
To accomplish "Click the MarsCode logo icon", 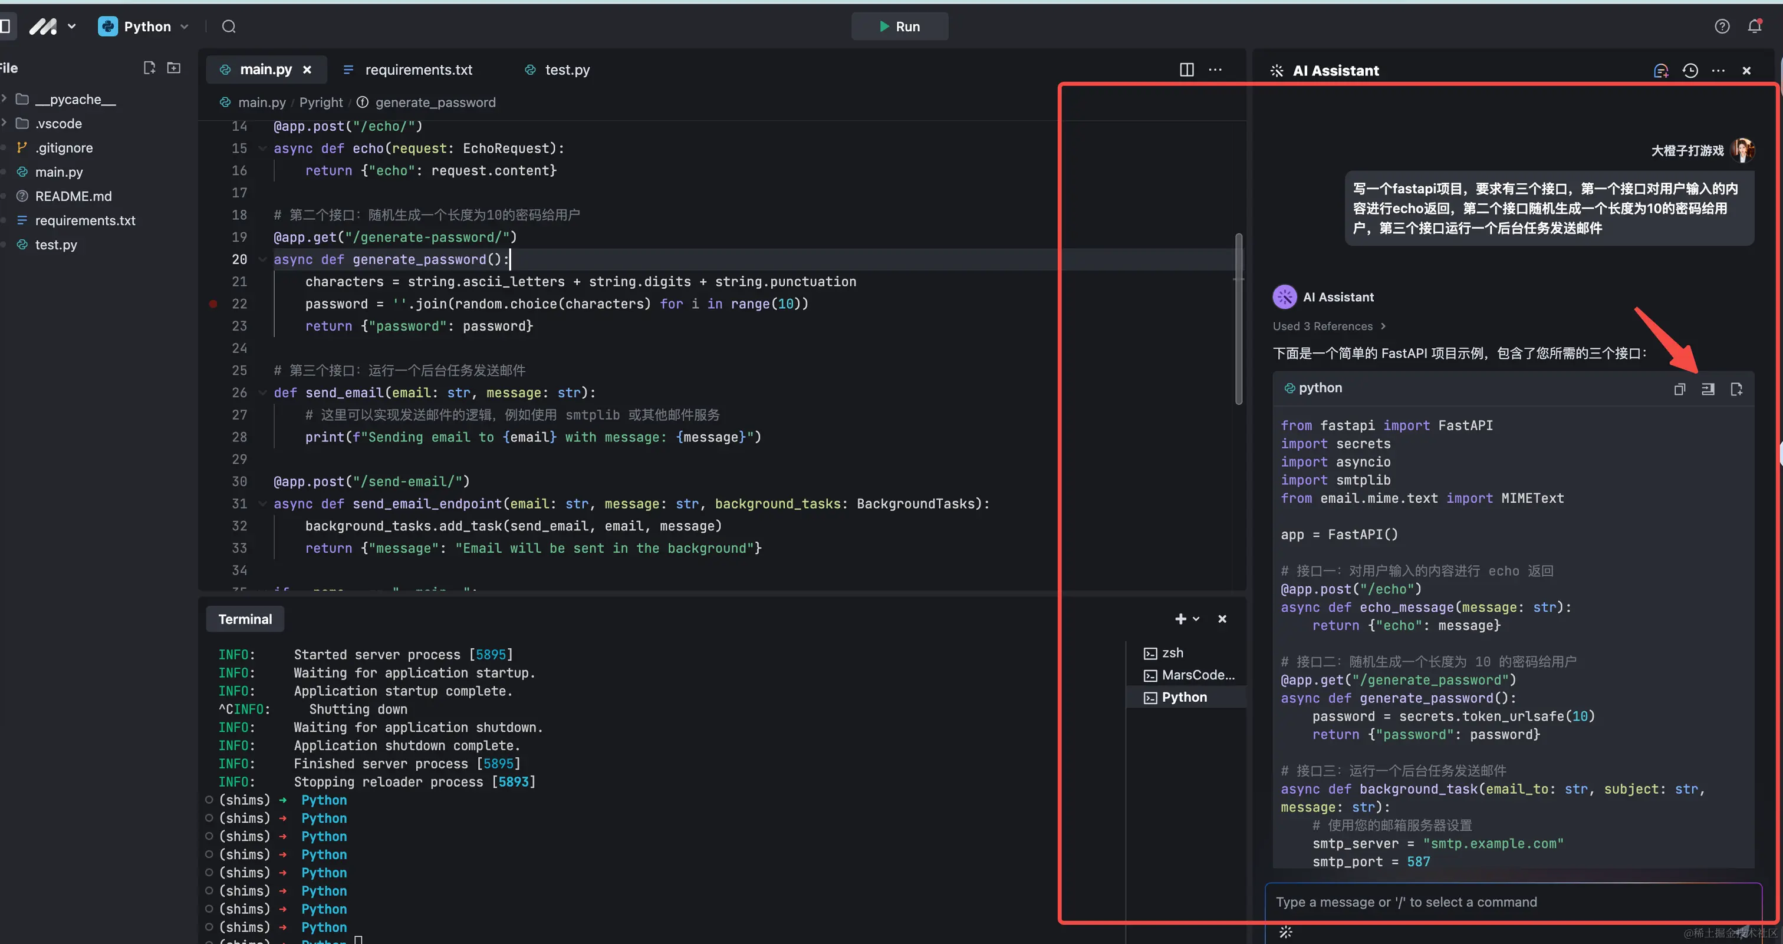I will [43, 27].
